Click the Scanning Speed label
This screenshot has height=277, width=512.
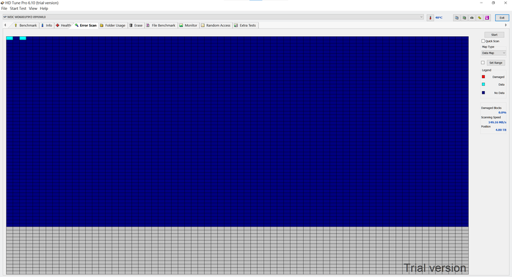pos(490,117)
